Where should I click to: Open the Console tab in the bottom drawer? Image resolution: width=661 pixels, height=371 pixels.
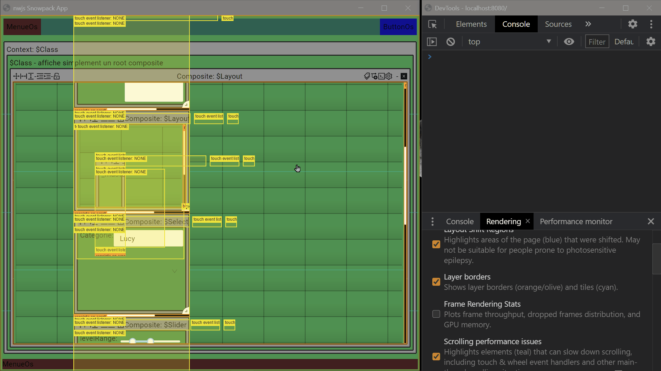[x=460, y=221]
